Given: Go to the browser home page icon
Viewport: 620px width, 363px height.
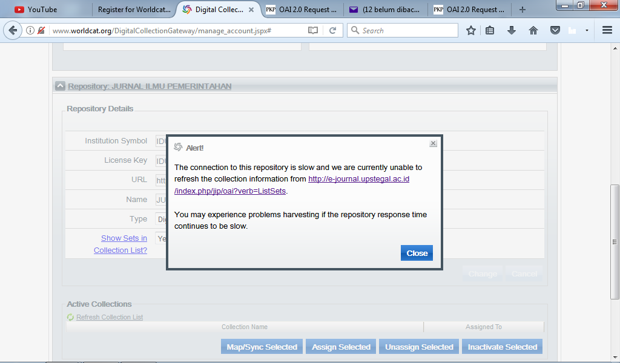Looking at the screenshot, I should point(533,30).
